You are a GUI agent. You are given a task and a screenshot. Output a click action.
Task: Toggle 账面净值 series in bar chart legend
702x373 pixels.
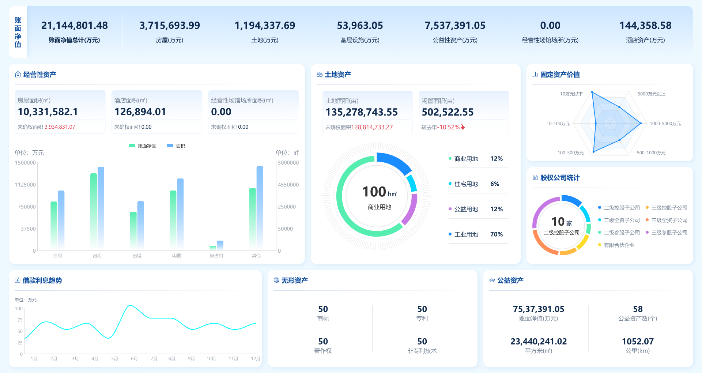[143, 146]
